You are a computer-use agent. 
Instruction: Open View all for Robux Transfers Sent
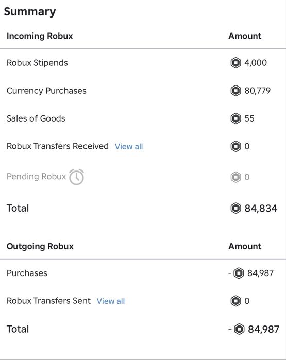(x=111, y=301)
